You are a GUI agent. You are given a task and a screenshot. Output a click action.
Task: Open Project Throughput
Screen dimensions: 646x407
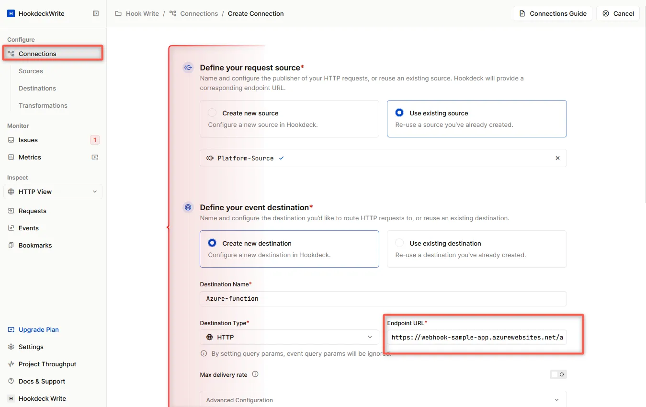(47, 364)
